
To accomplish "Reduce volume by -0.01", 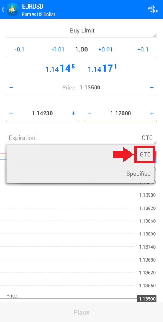I will [58, 49].
